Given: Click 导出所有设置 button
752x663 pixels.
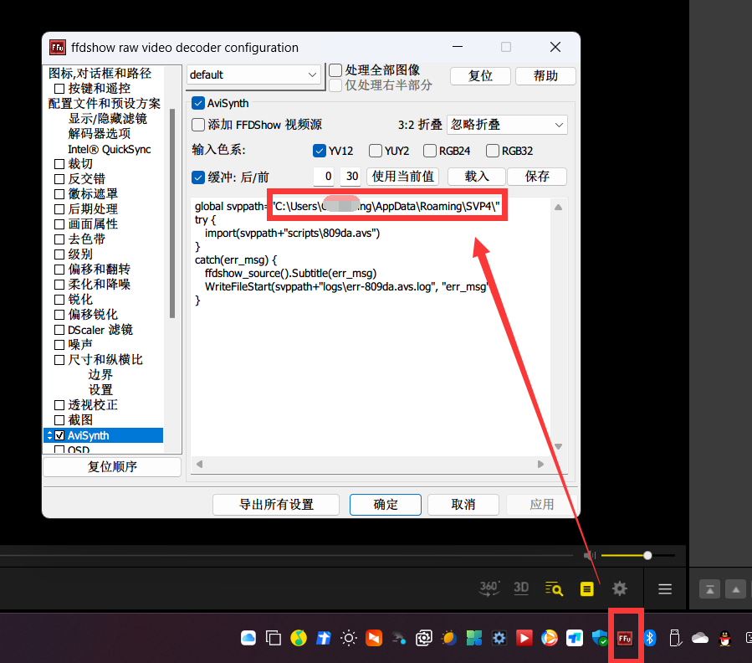Looking at the screenshot, I should (276, 505).
